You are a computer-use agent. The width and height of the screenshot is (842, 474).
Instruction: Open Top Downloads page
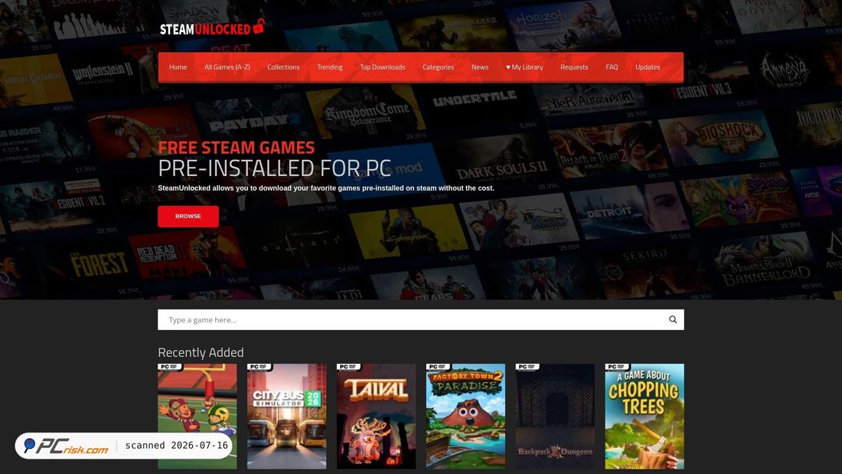382,67
